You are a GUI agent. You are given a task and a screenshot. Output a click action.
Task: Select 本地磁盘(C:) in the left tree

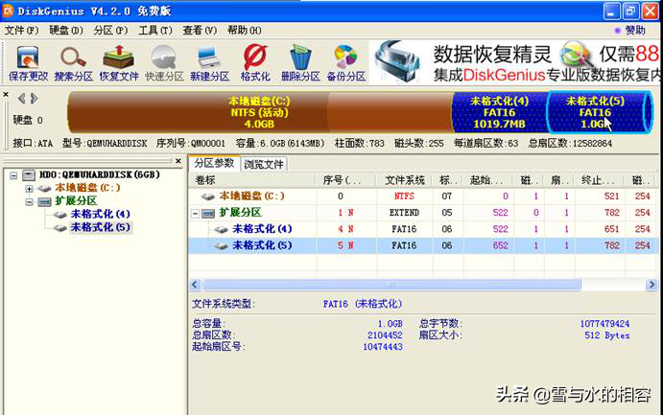[87, 188]
